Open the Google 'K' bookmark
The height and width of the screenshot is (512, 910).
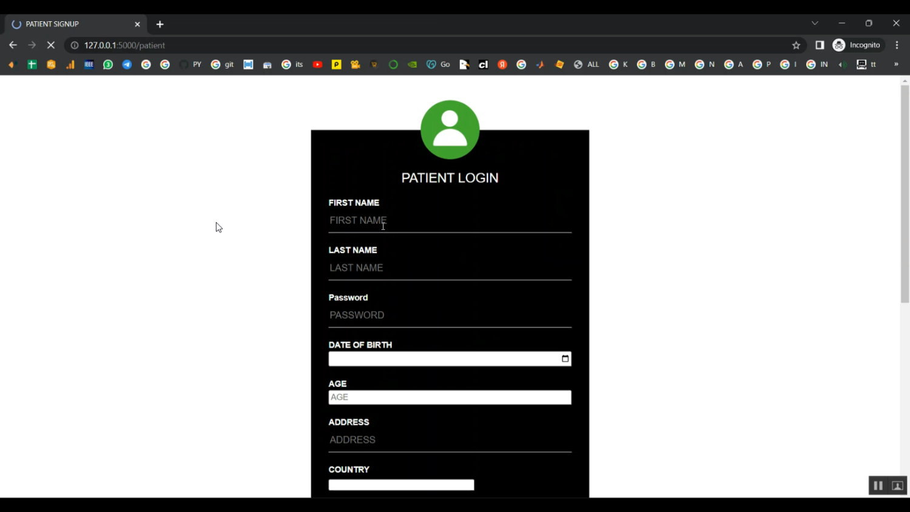[x=618, y=64]
